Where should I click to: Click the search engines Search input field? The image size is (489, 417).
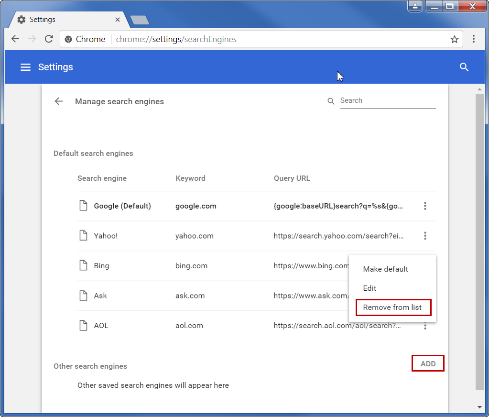pyautogui.click(x=387, y=101)
